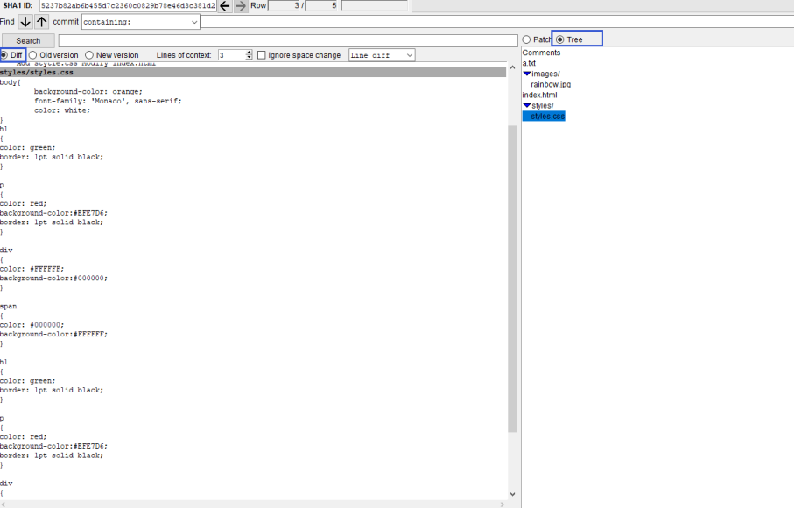Screen dimensions: 795x509
Task: Click the total Row count field showing 5
Action: click(321, 5)
